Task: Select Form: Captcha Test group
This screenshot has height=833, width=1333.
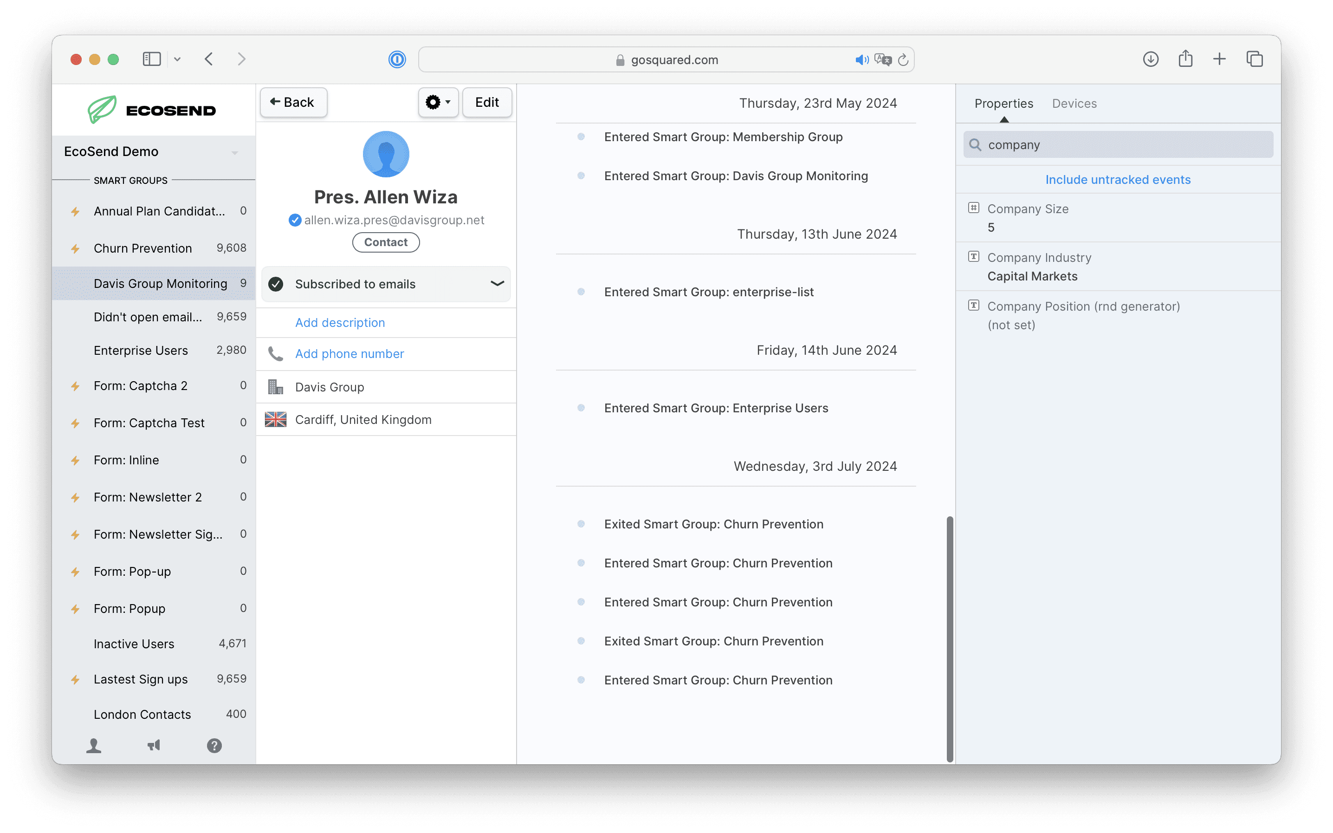Action: tap(153, 423)
